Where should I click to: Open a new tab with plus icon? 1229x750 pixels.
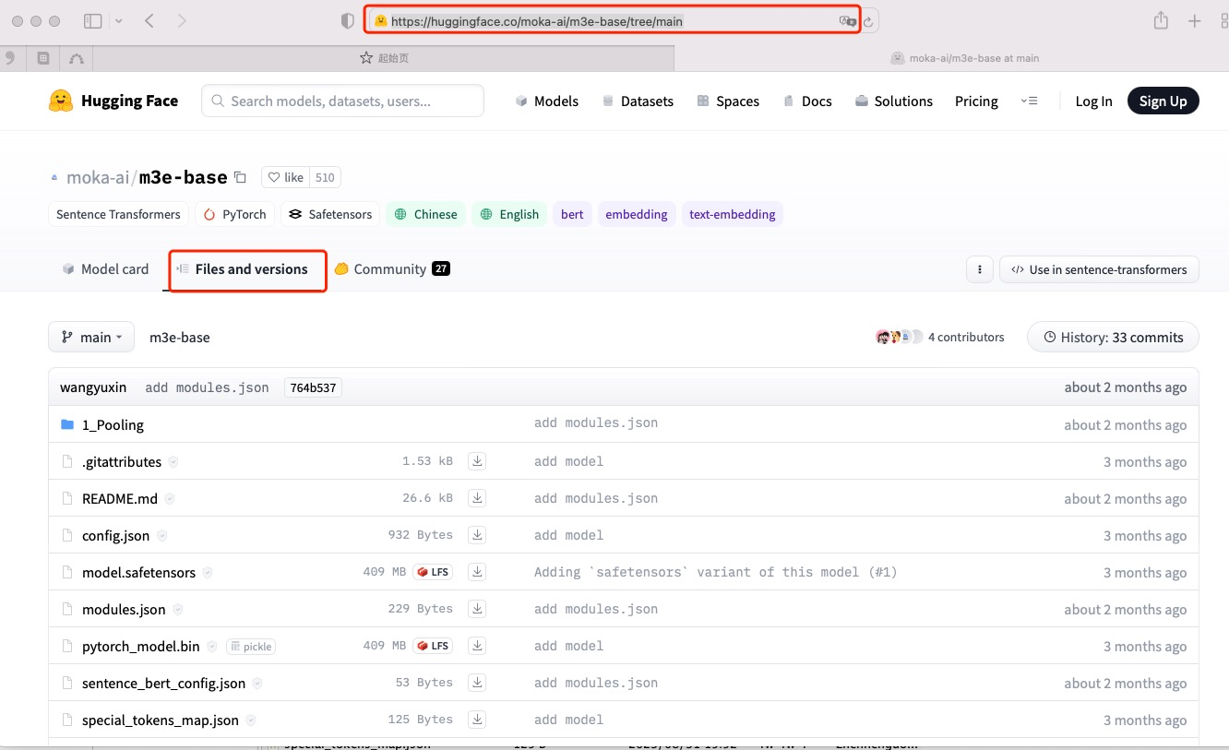coord(1195,20)
